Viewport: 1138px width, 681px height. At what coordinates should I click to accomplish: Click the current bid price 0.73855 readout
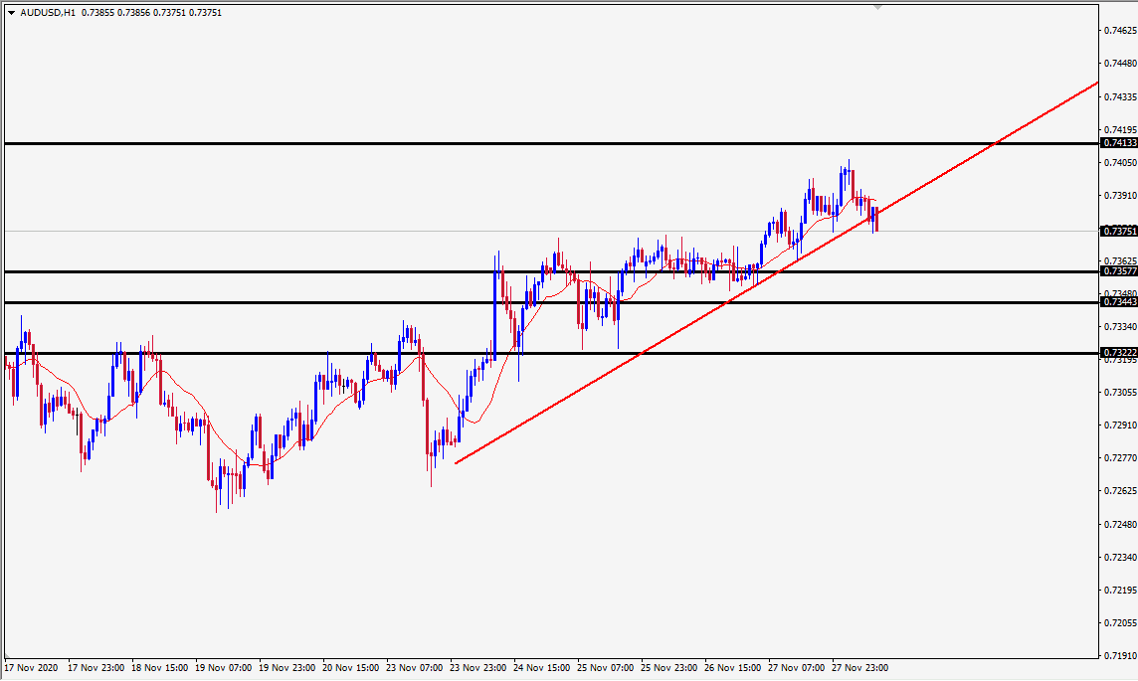[96, 14]
